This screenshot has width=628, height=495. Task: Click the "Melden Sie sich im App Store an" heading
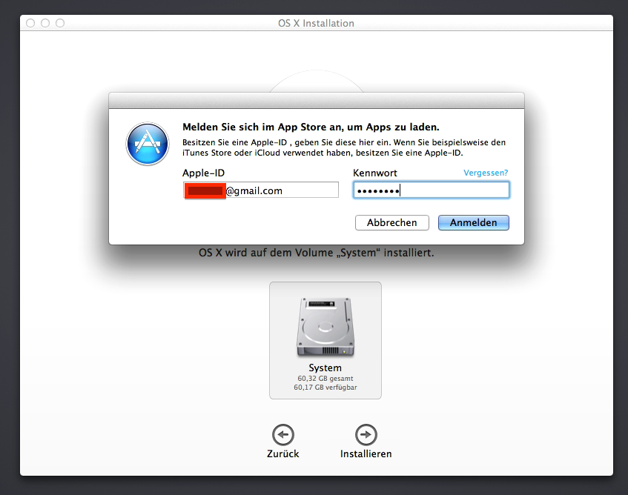[311, 127]
